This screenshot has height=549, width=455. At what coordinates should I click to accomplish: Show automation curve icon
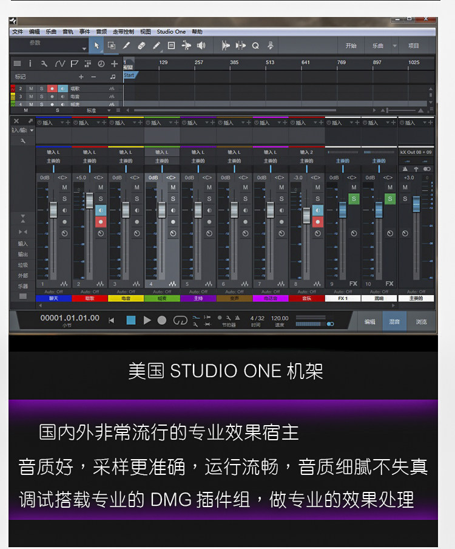click(x=60, y=64)
